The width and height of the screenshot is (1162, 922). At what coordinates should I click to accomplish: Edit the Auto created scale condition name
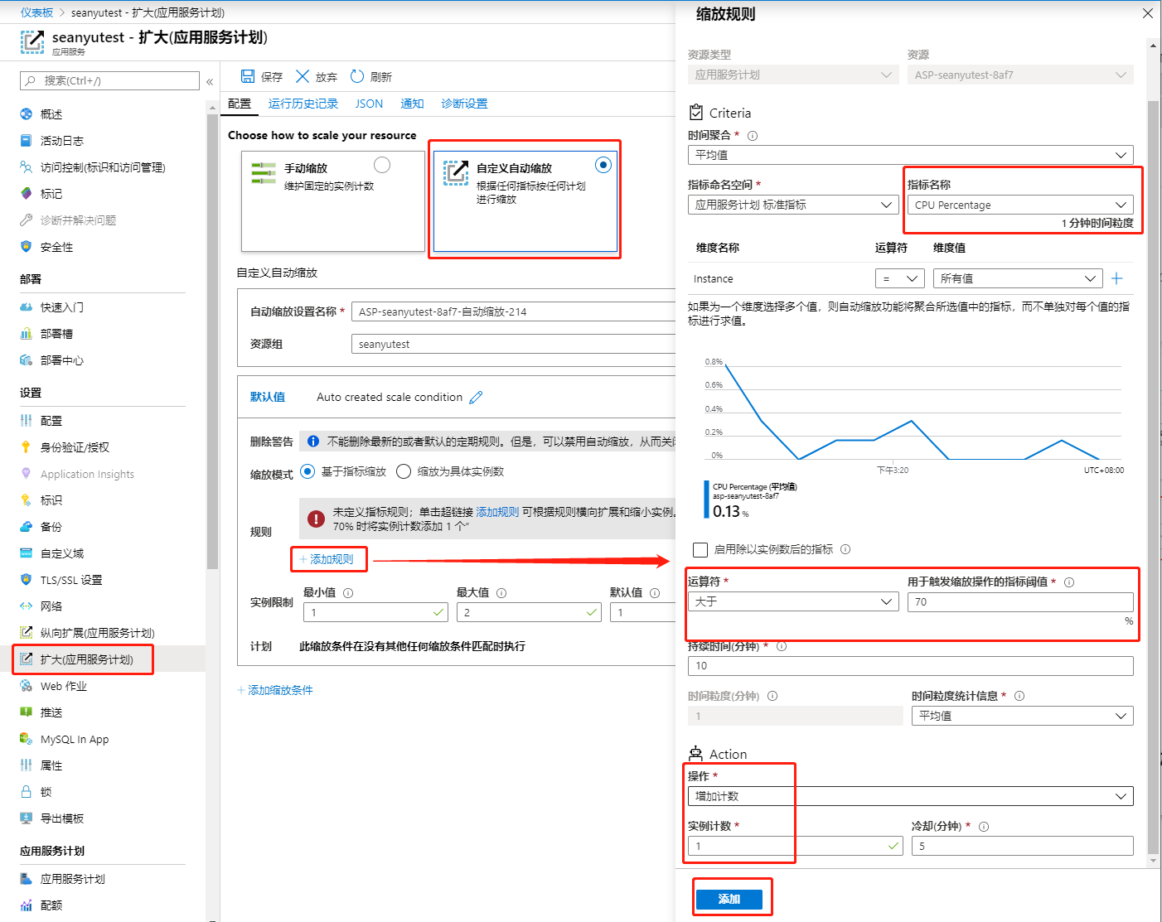coord(477,397)
